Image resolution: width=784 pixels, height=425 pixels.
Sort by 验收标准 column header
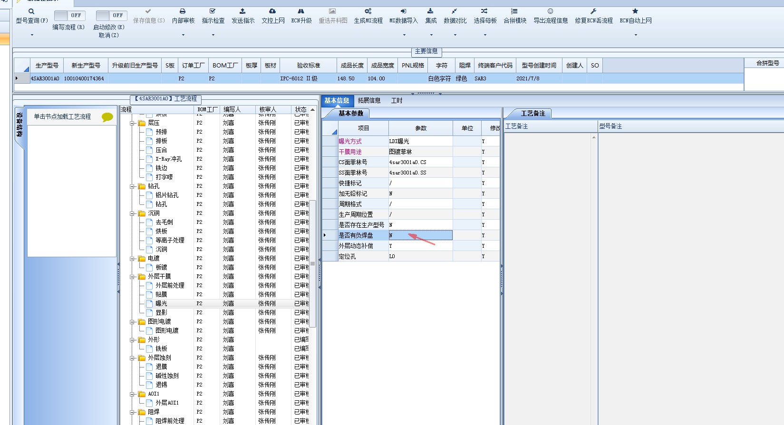pos(309,66)
